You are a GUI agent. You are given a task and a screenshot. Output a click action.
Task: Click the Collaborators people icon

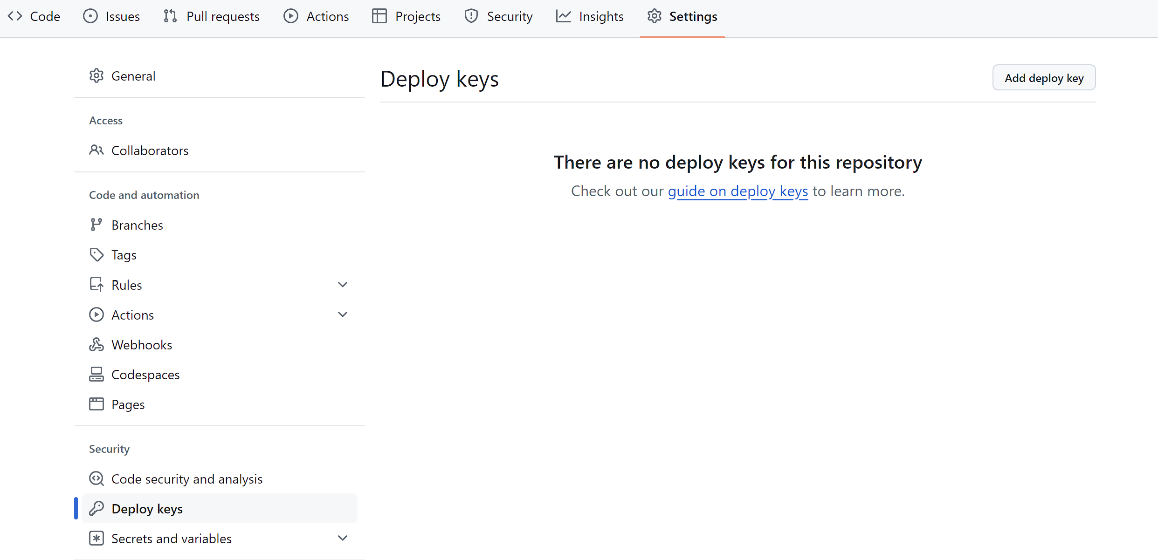tap(96, 150)
